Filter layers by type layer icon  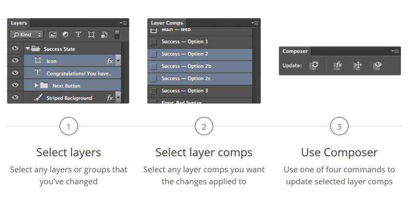[78, 35]
